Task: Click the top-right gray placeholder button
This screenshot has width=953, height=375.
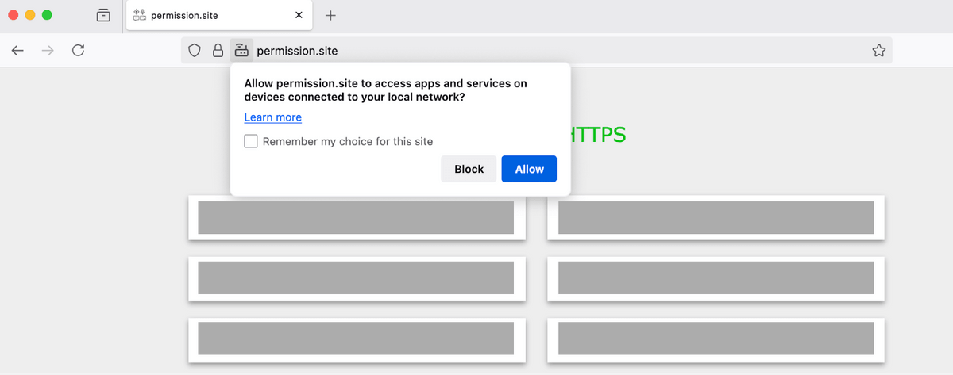Action: (716, 217)
